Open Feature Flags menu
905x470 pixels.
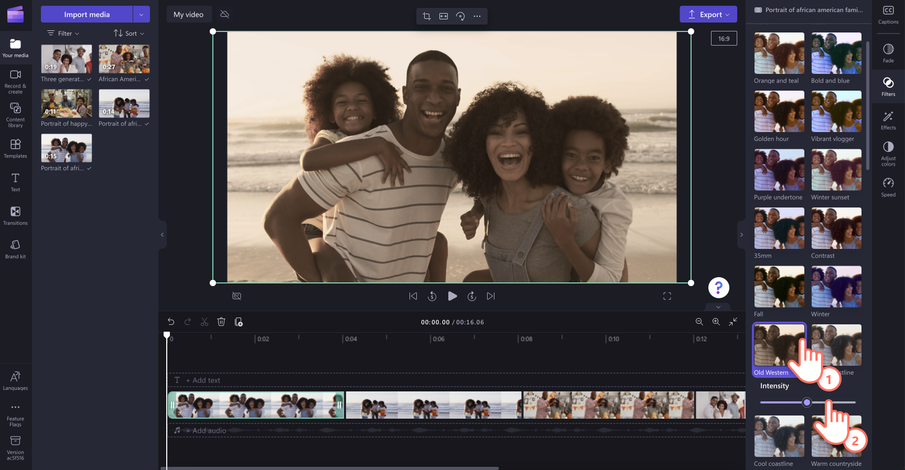click(x=16, y=414)
